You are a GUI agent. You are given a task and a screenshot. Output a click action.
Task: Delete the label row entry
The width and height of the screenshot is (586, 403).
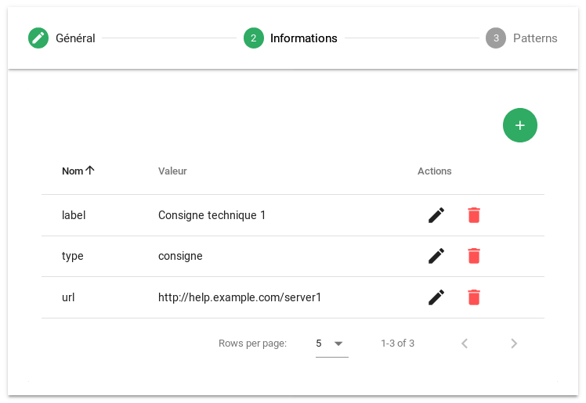point(474,215)
